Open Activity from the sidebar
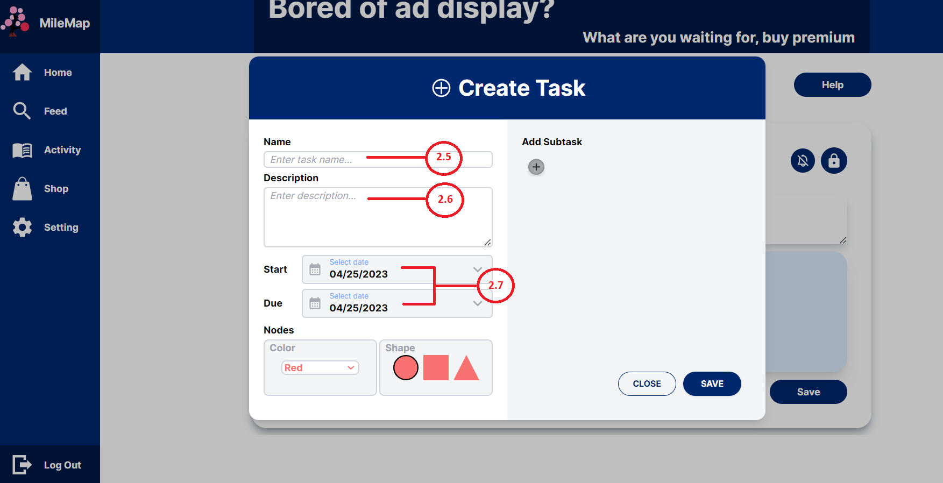Image resolution: width=943 pixels, height=483 pixels. coord(62,150)
